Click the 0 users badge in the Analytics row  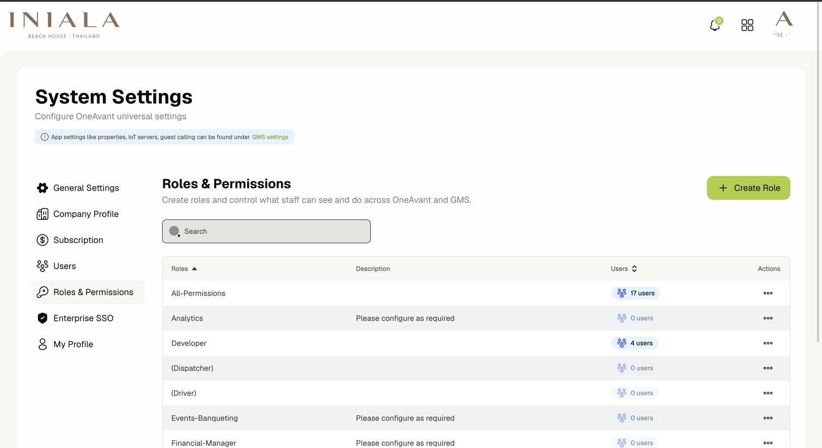point(634,318)
